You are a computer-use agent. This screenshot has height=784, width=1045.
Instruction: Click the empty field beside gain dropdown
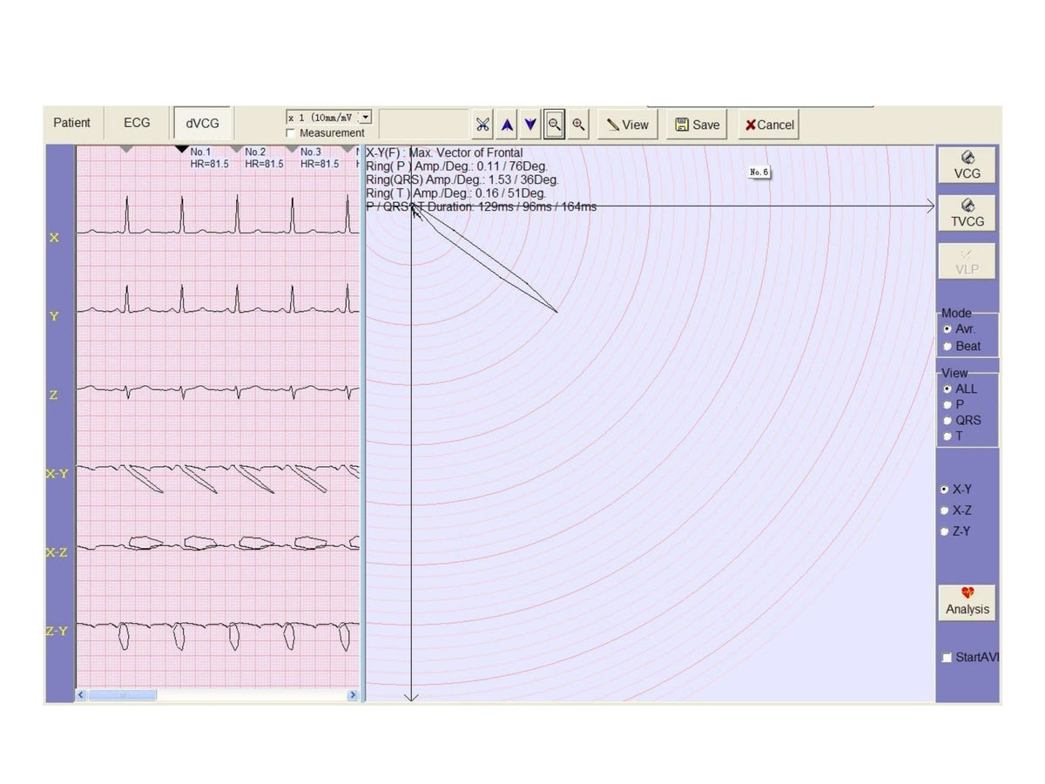tap(423, 124)
